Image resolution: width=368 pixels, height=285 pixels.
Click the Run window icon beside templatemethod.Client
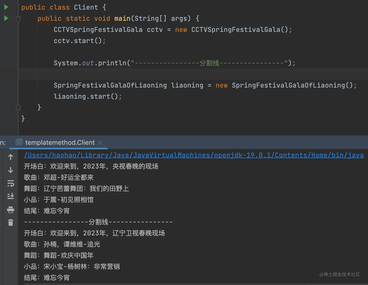pos(19,142)
